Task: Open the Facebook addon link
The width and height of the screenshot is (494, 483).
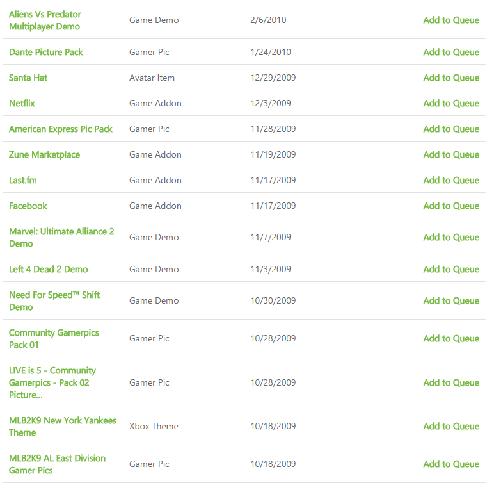Action: coord(28,206)
